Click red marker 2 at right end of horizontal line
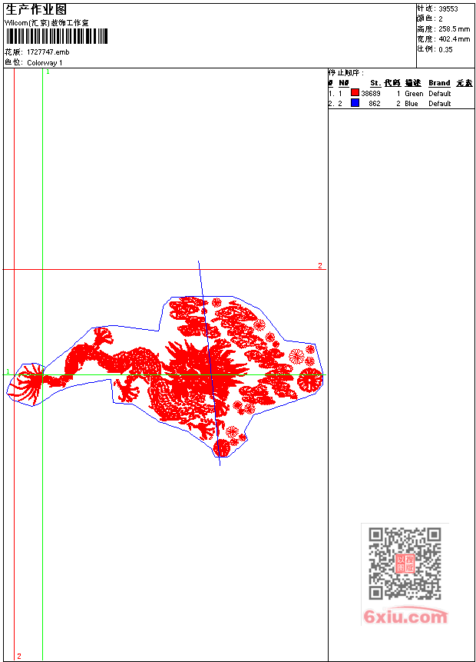This screenshot has height=662, width=476. pyautogui.click(x=320, y=266)
